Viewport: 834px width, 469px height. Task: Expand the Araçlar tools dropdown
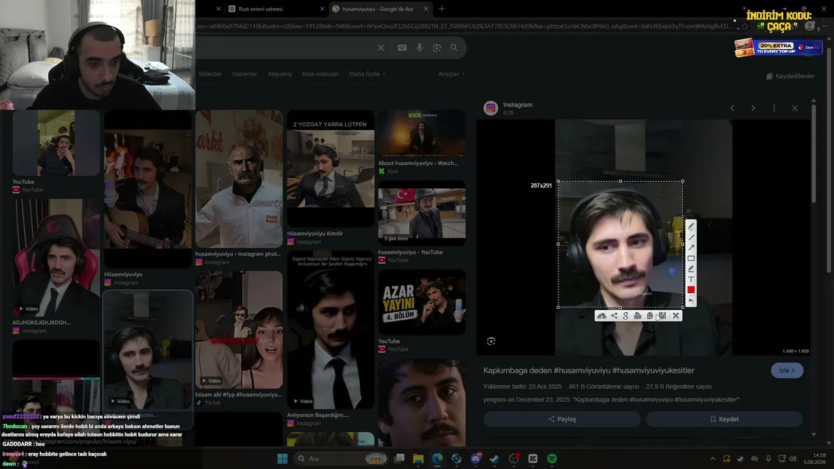(x=452, y=74)
